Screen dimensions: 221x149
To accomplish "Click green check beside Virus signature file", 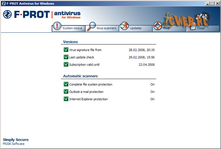I will click(66, 50).
